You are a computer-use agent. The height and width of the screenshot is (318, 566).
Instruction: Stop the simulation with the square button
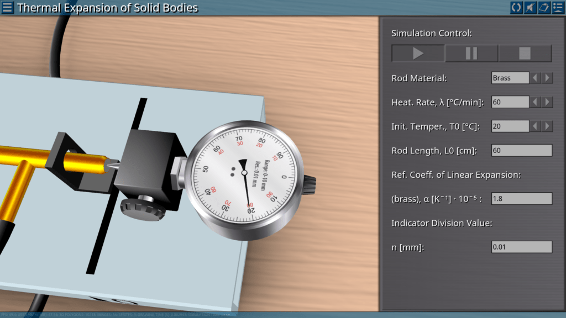coord(525,54)
